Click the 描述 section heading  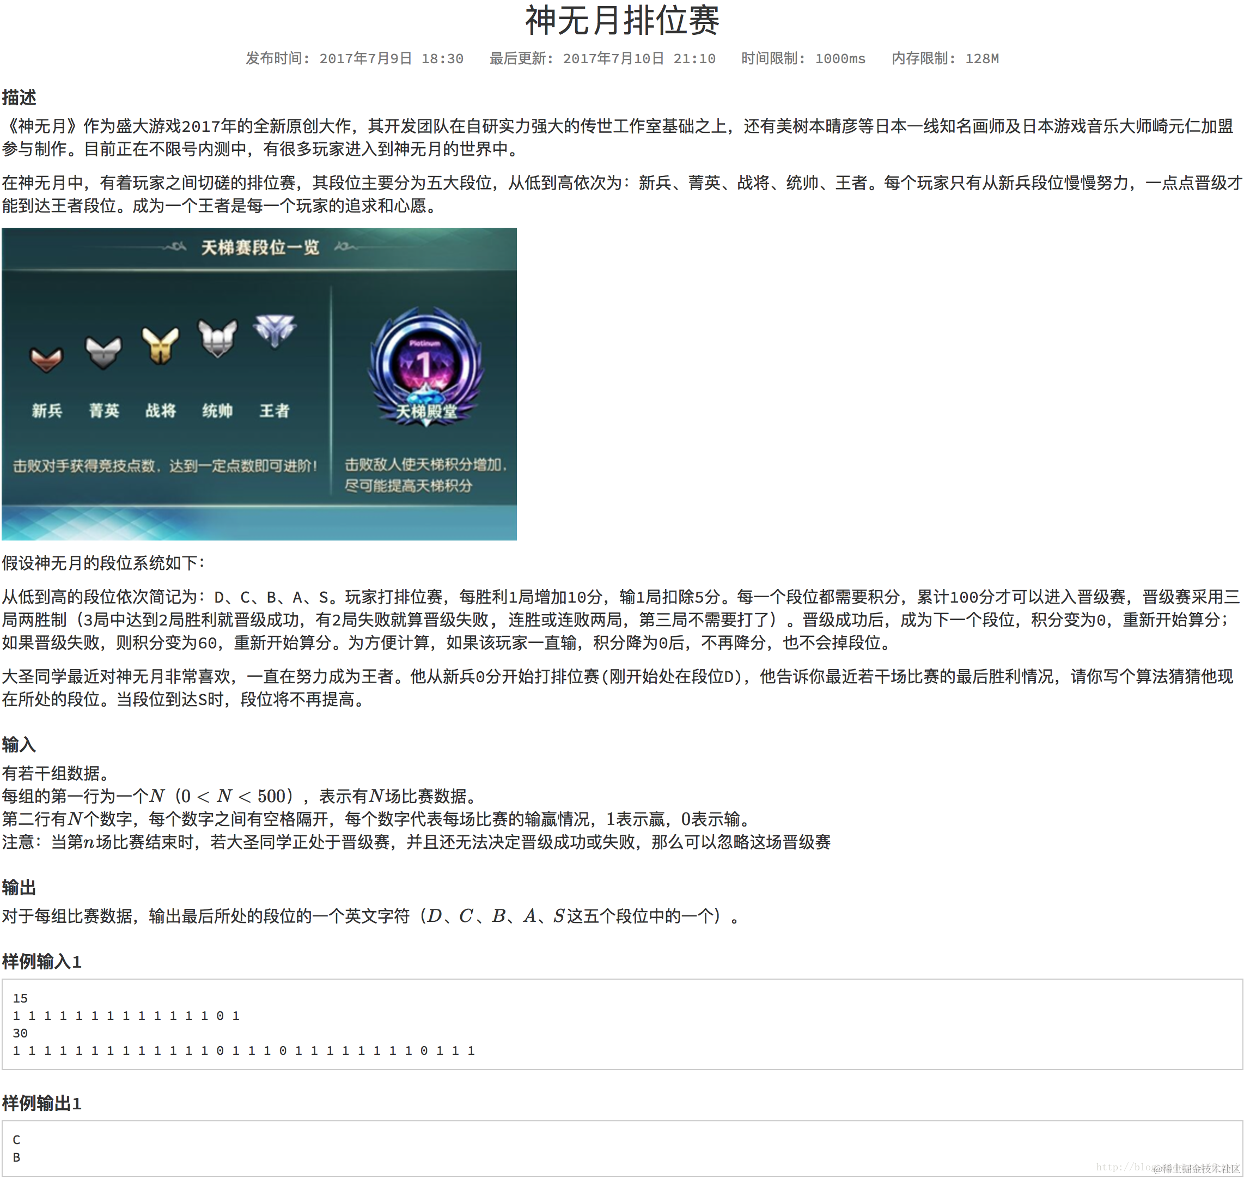19,98
